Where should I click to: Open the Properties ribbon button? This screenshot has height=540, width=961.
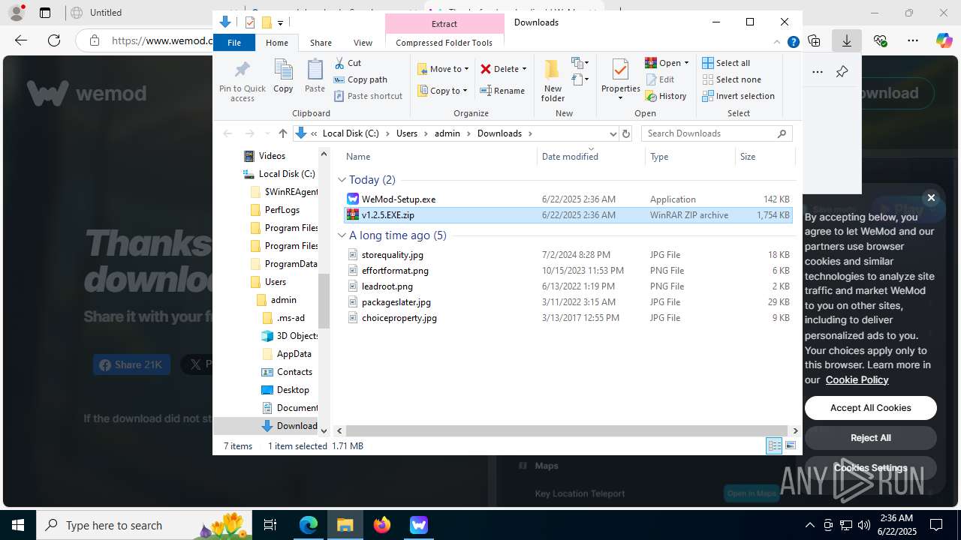click(x=620, y=79)
